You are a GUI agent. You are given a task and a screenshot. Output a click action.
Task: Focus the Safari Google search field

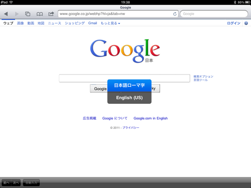(214, 14)
